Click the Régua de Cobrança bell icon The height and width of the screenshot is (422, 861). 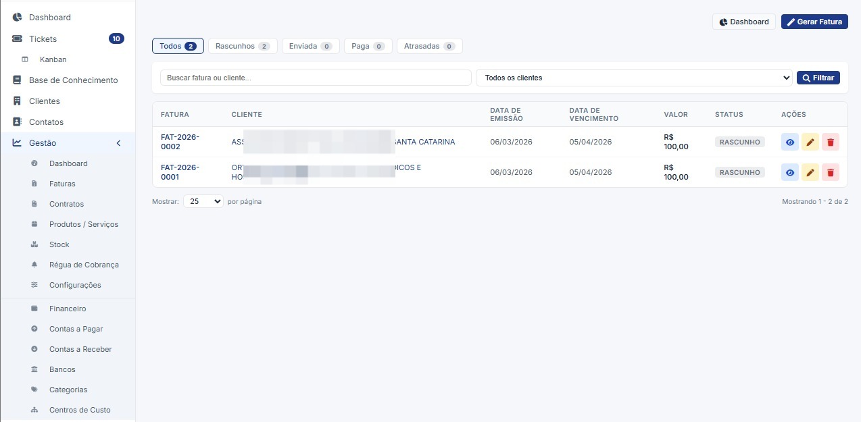tap(34, 265)
